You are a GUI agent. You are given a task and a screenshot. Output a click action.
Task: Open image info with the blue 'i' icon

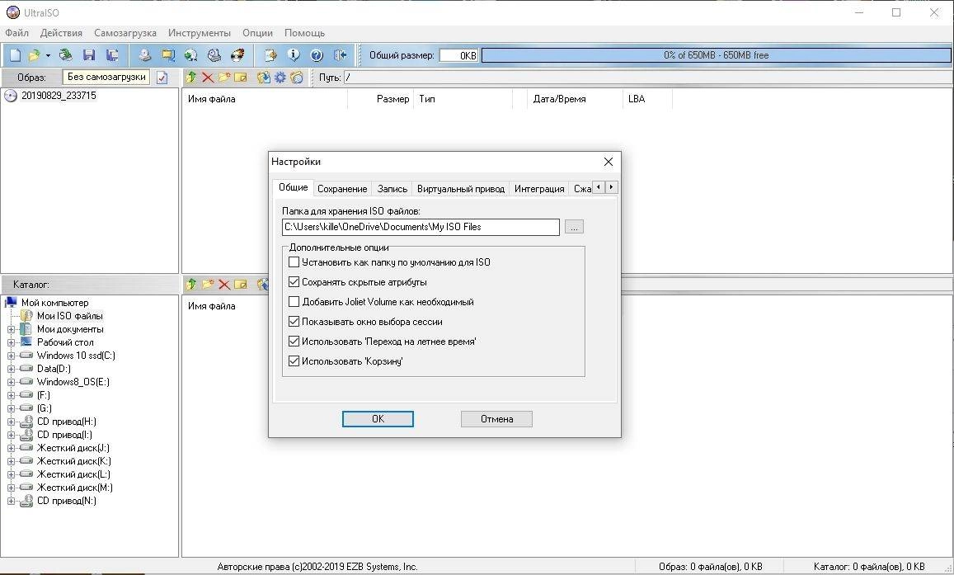click(x=294, y=55)
